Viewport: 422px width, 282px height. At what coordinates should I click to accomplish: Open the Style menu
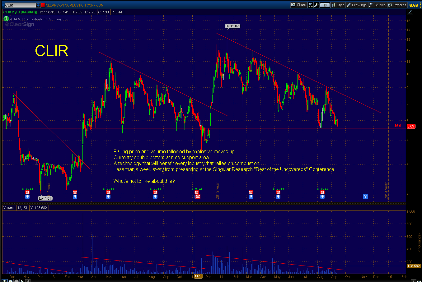[338, 5]
